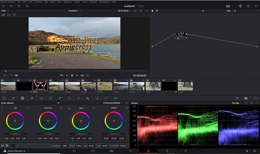Open the Power Windows palette
The image size is (260, 154).
click(69, 98)
